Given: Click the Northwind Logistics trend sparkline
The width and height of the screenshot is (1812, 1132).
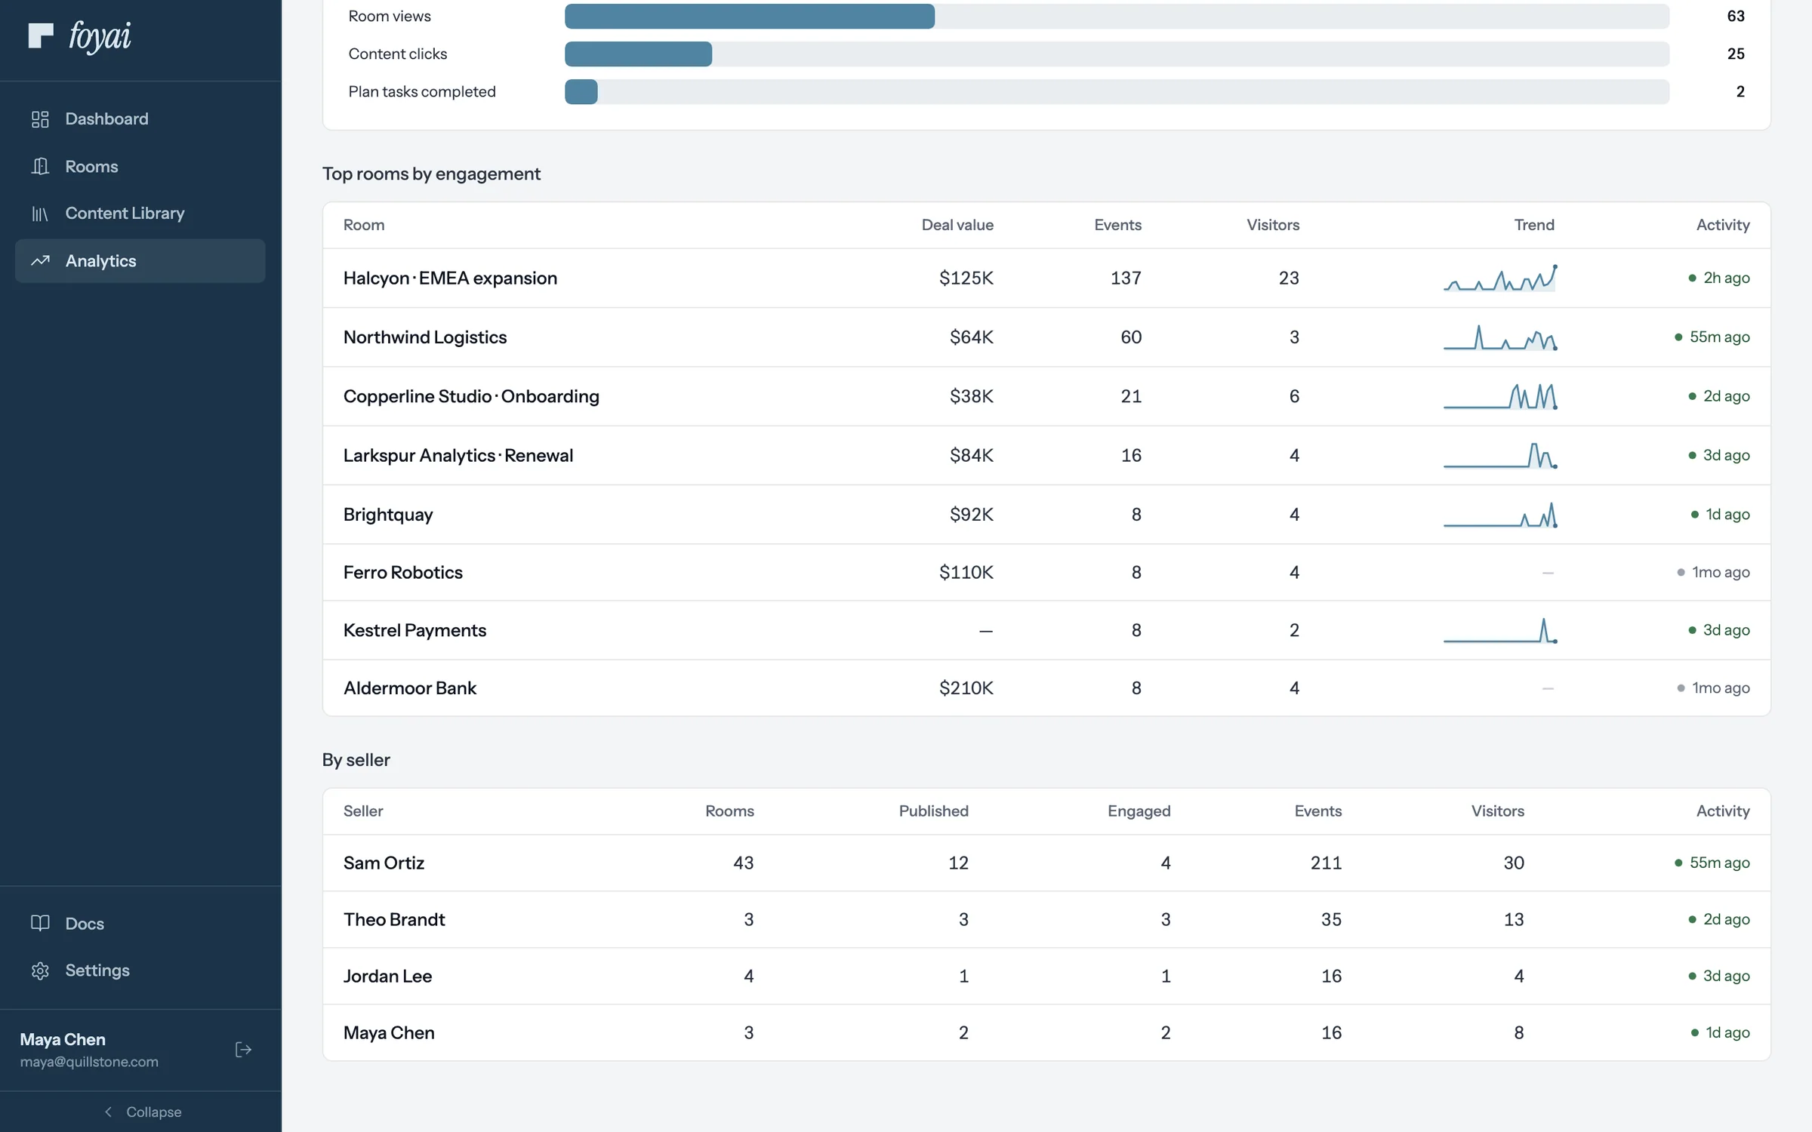Looking at the screenshot, I should [x=1500, y=337].
